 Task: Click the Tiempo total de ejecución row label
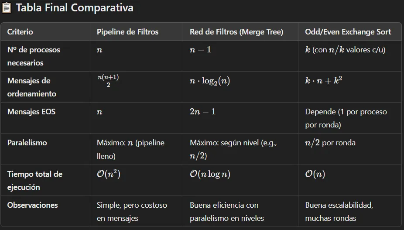coord(34,180)
